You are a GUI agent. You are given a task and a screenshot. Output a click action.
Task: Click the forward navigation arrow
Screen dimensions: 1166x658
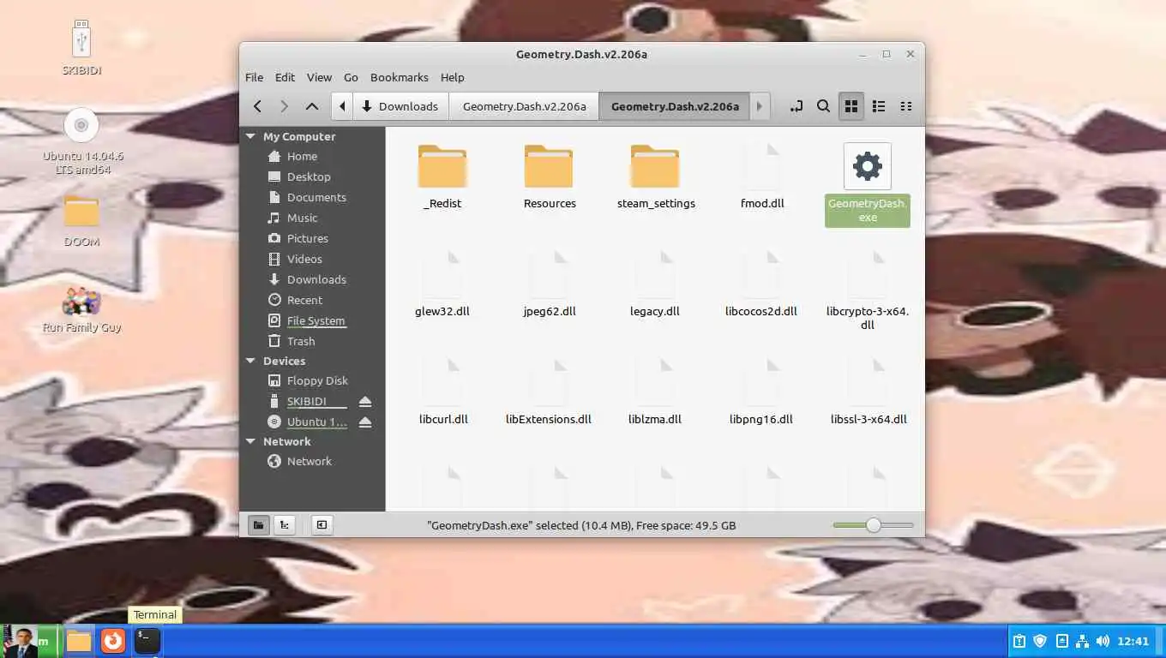point(285,106)
